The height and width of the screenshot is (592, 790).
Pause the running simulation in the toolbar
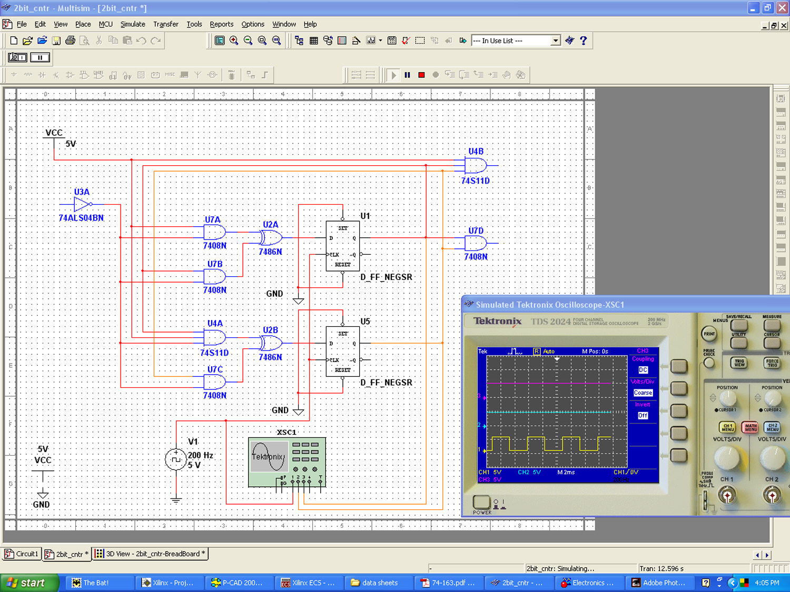(407, 75)
